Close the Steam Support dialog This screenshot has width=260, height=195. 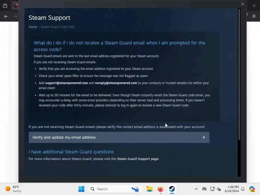pyautogui.click(x=242, y=4)
